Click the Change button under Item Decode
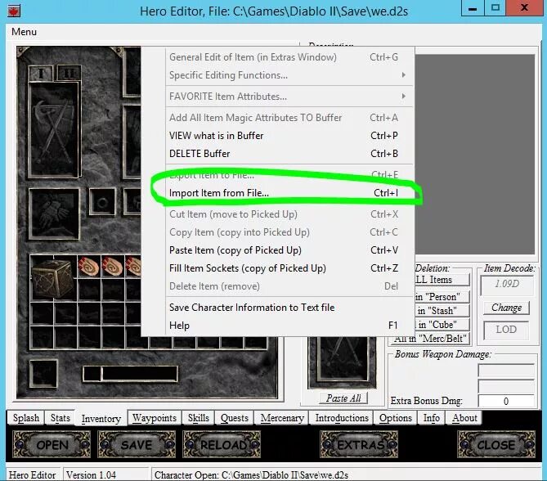This screenshot has height=481, width=547. [x=506, y=308]
